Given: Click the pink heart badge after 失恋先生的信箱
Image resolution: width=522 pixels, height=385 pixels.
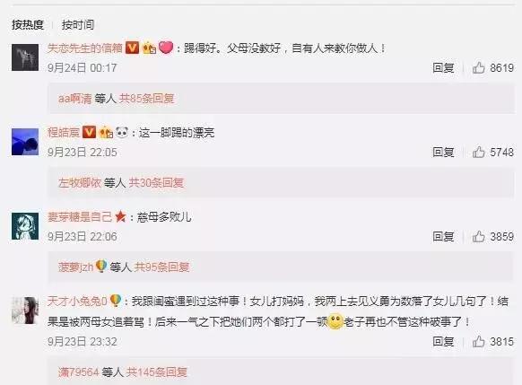Looking at the screenshot, I should pyautogui.click(x=166, y=48).
